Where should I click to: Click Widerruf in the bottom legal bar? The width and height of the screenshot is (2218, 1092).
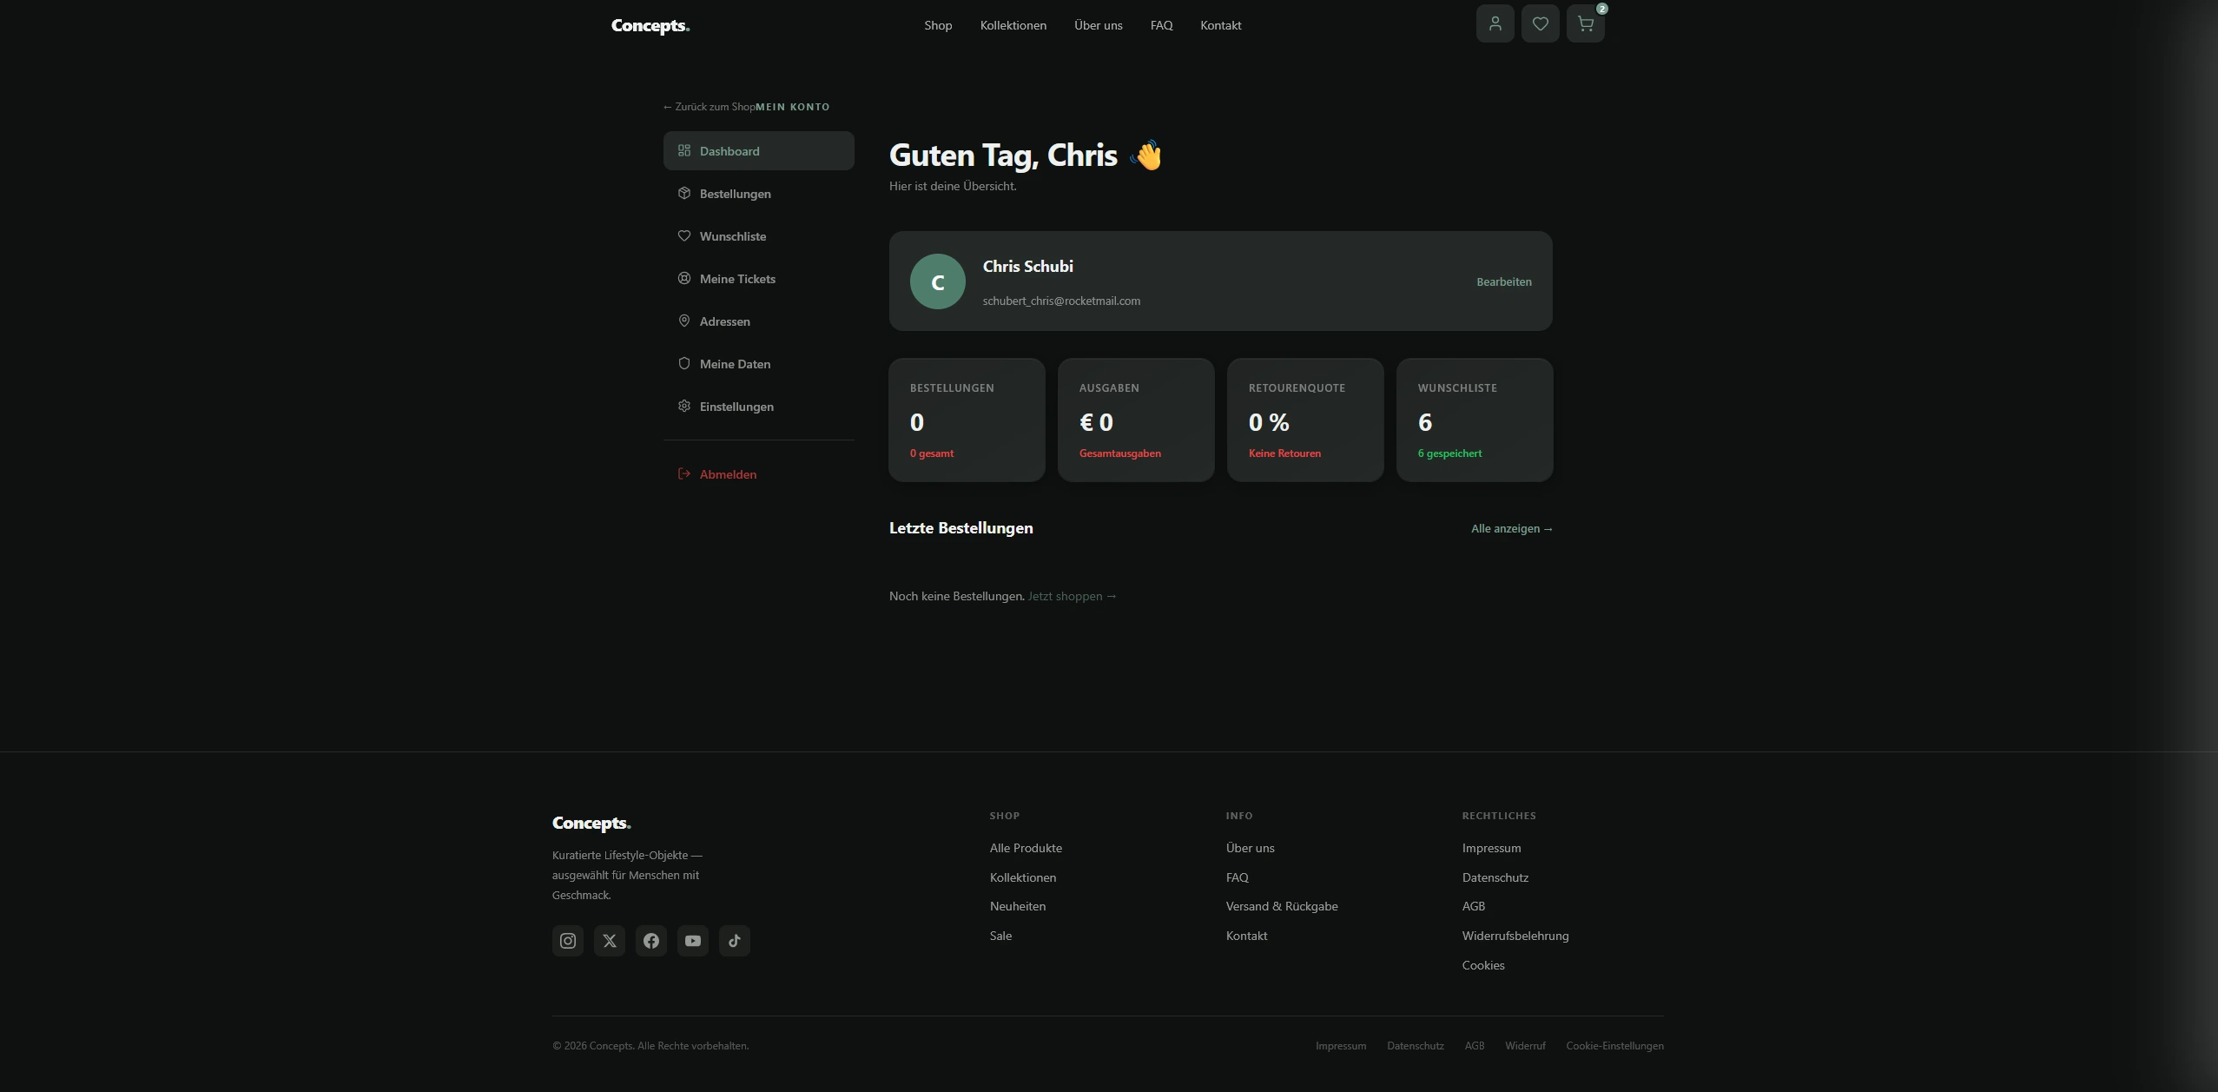(1525, 1046)
